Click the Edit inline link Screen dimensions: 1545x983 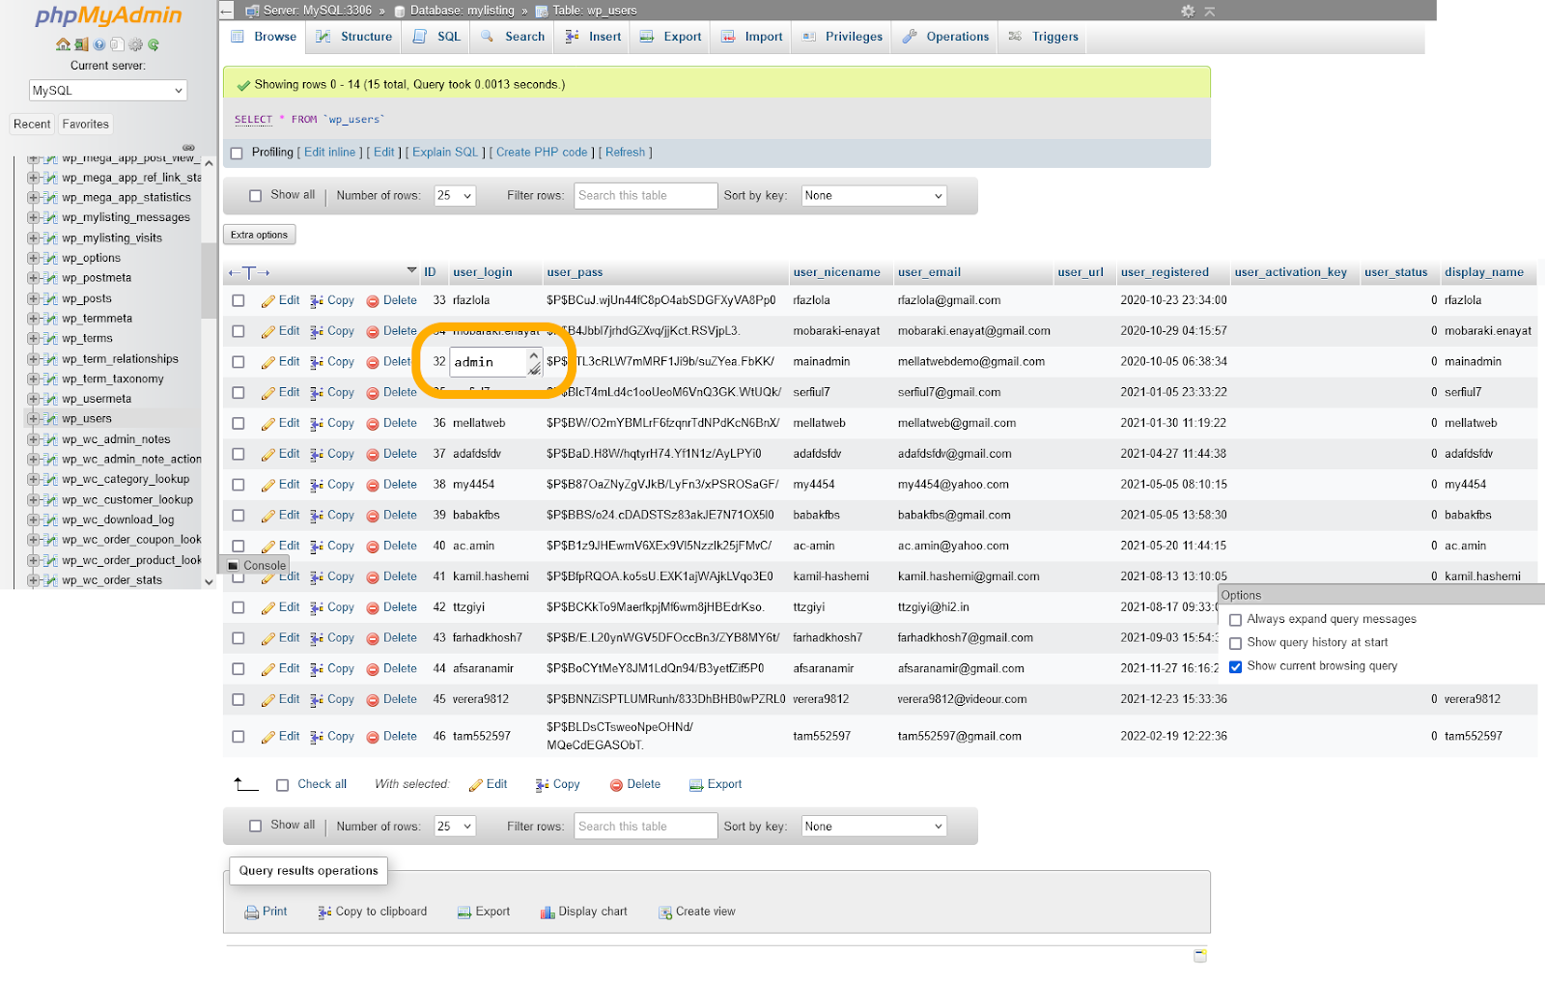(x=330, y=153)
